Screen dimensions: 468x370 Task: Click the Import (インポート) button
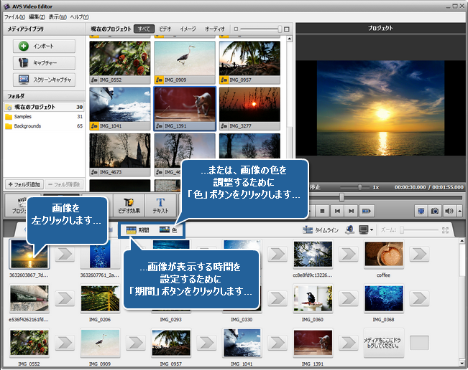(43, 46)
